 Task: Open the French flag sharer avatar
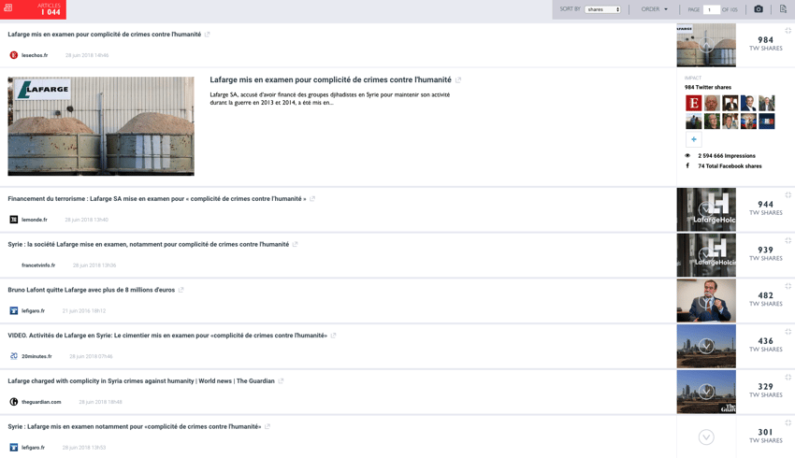(767, 122)
